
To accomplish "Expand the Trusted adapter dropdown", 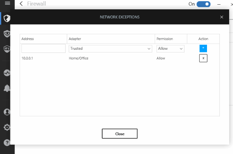I will coord(110,49).
